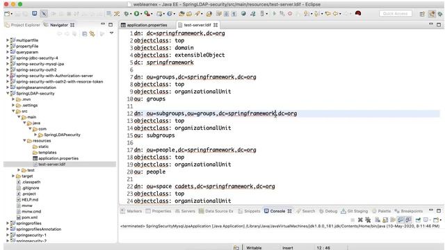This screenshot has width=445, height=250.
Task: Click the green Run toolbar icon
Action: click(x=136, y=14)
